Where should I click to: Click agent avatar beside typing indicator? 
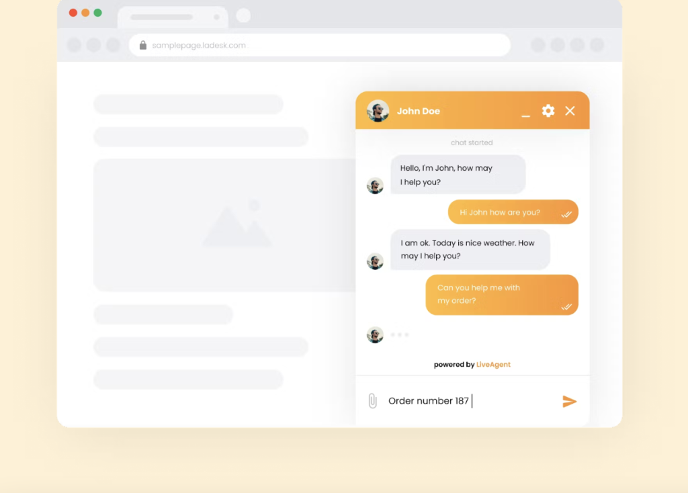(375, 334)
